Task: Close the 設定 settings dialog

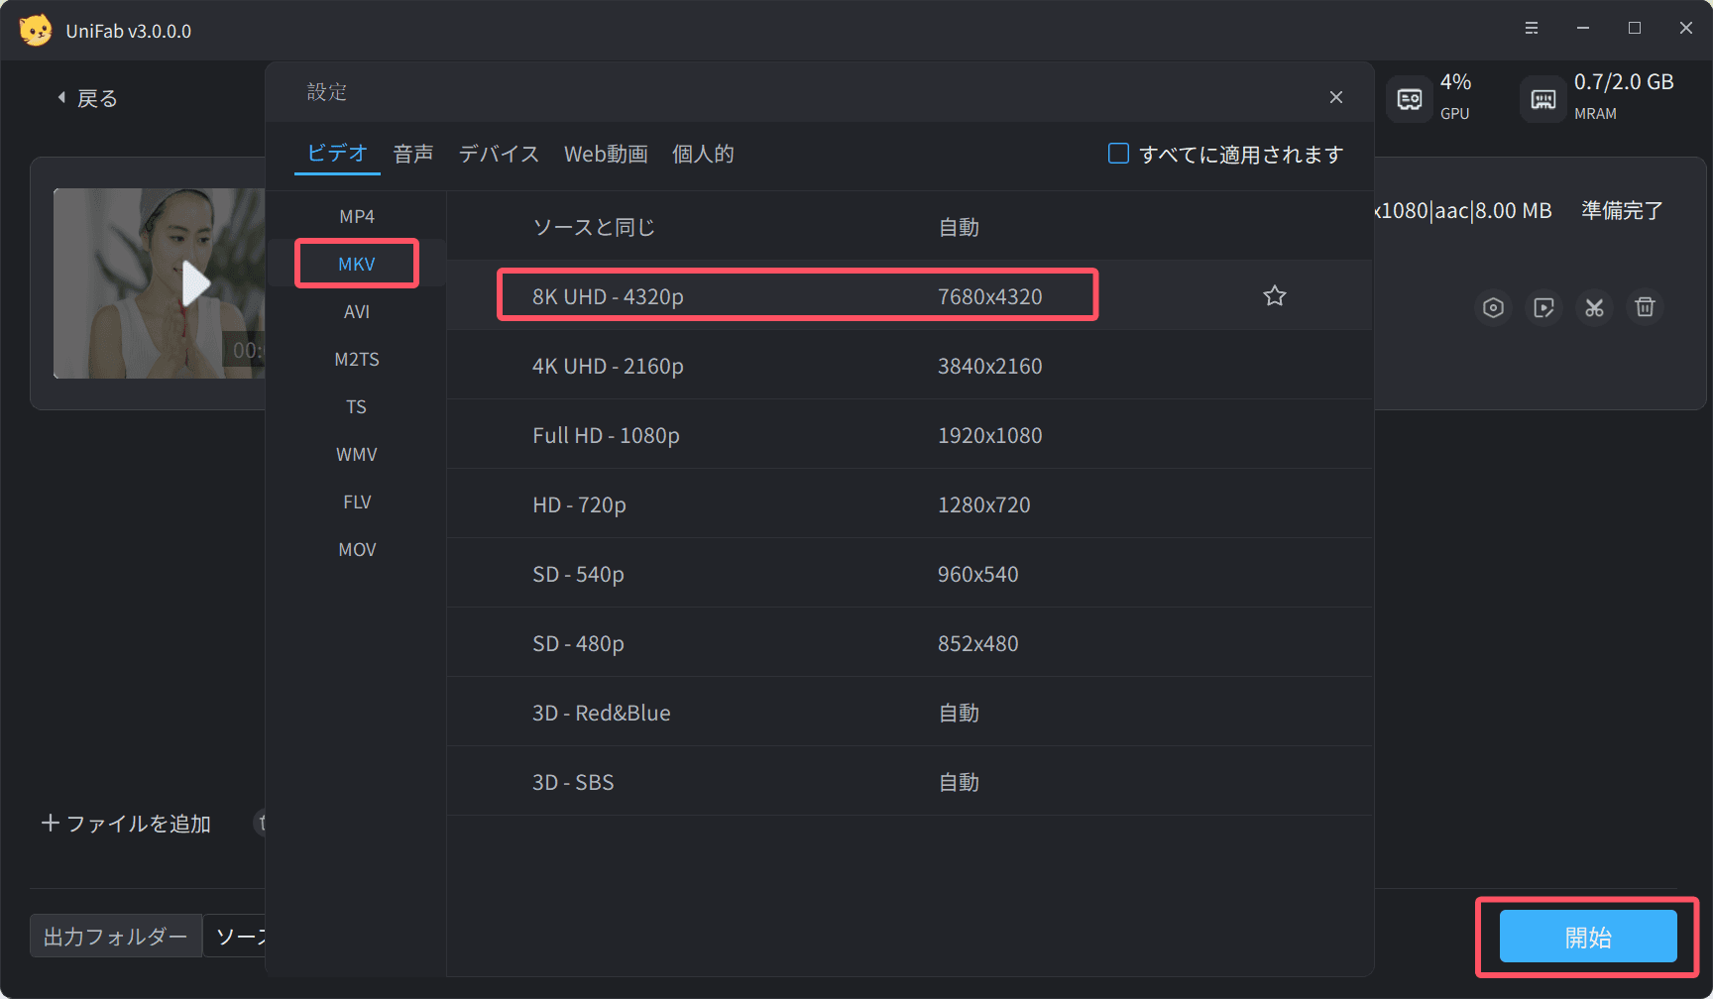Action: click(1335, 97)
